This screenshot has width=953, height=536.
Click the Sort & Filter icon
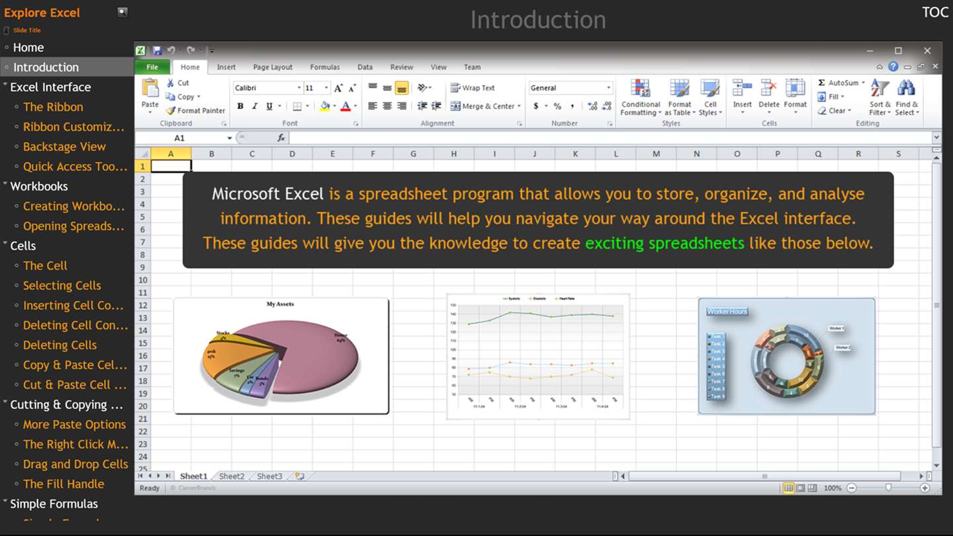pyautogui.click(x=880, y=88)
